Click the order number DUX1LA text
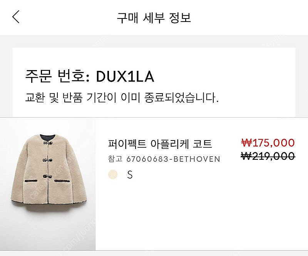 click(125, 77)
